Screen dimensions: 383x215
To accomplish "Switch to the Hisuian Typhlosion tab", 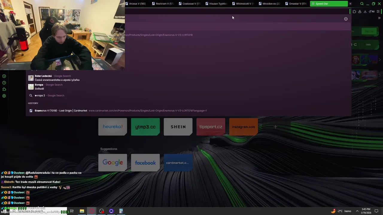I will coord(216,4).
